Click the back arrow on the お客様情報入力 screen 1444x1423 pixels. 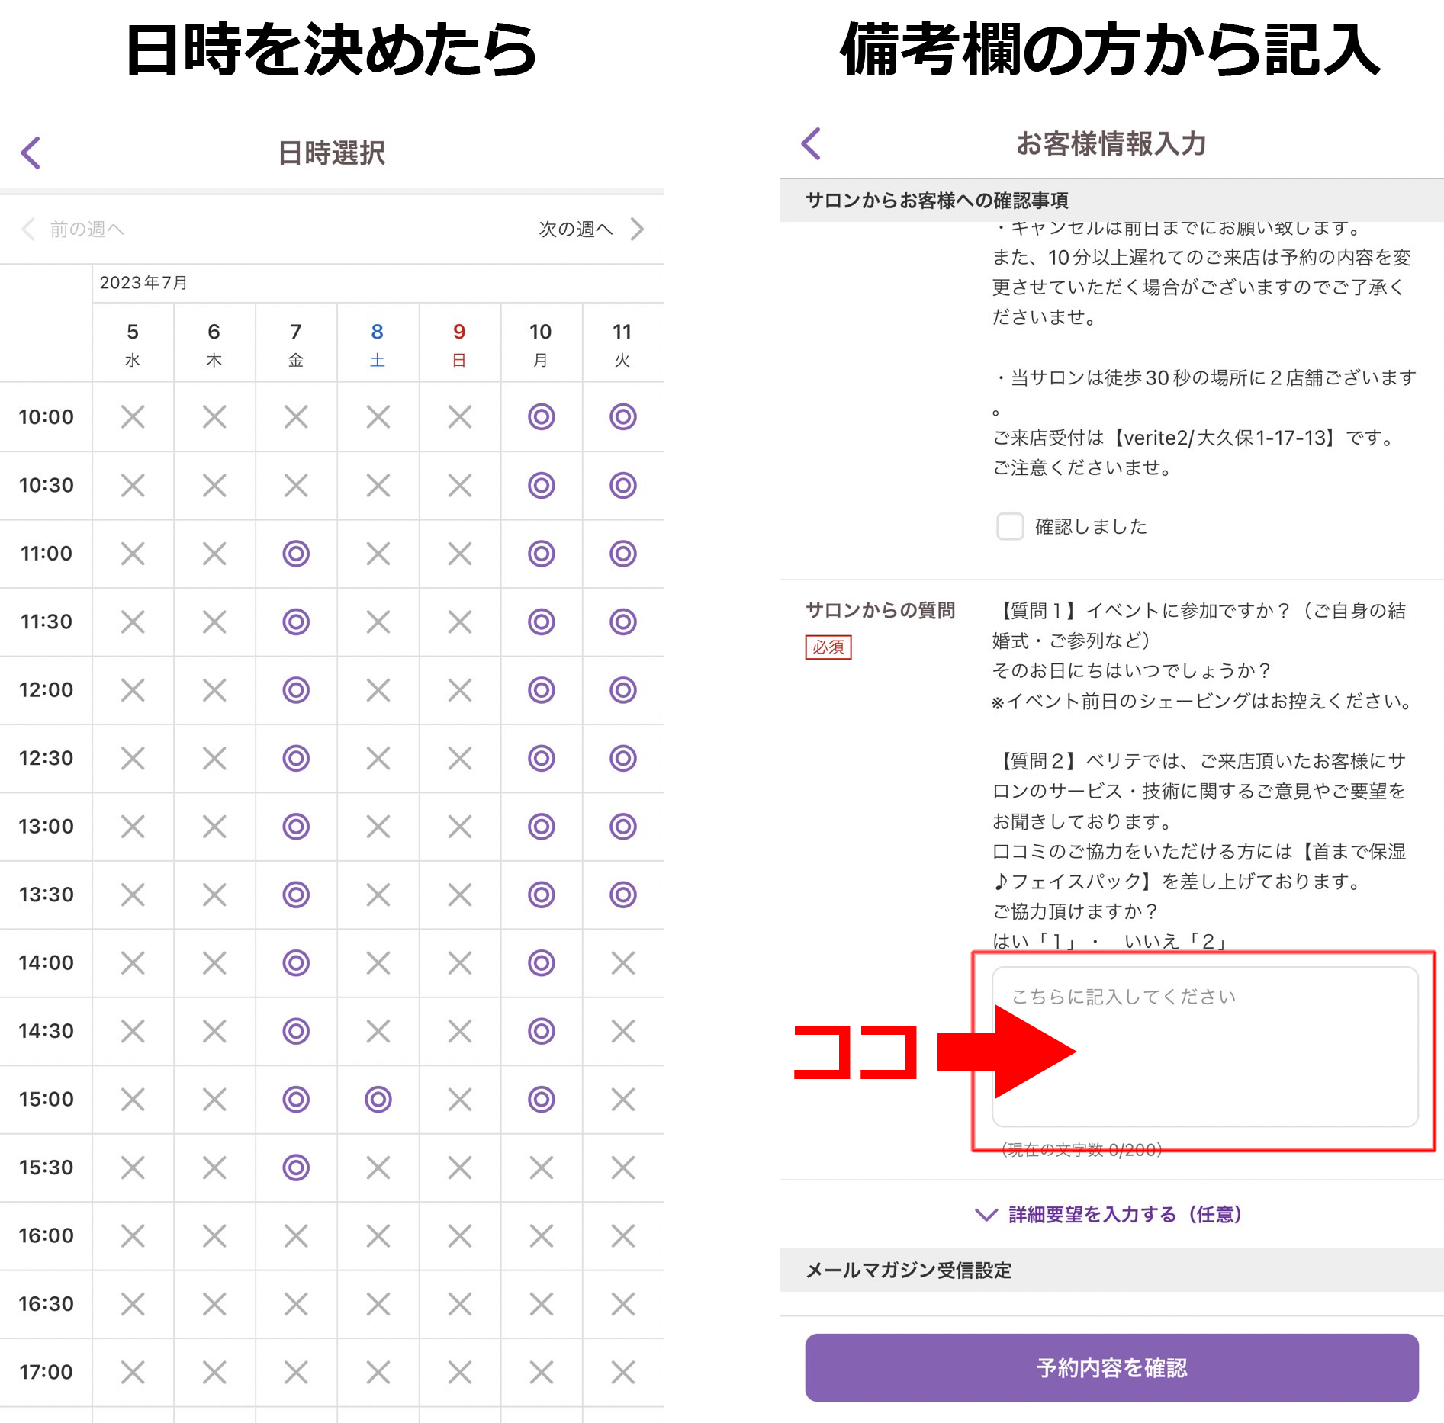point(811,143)
